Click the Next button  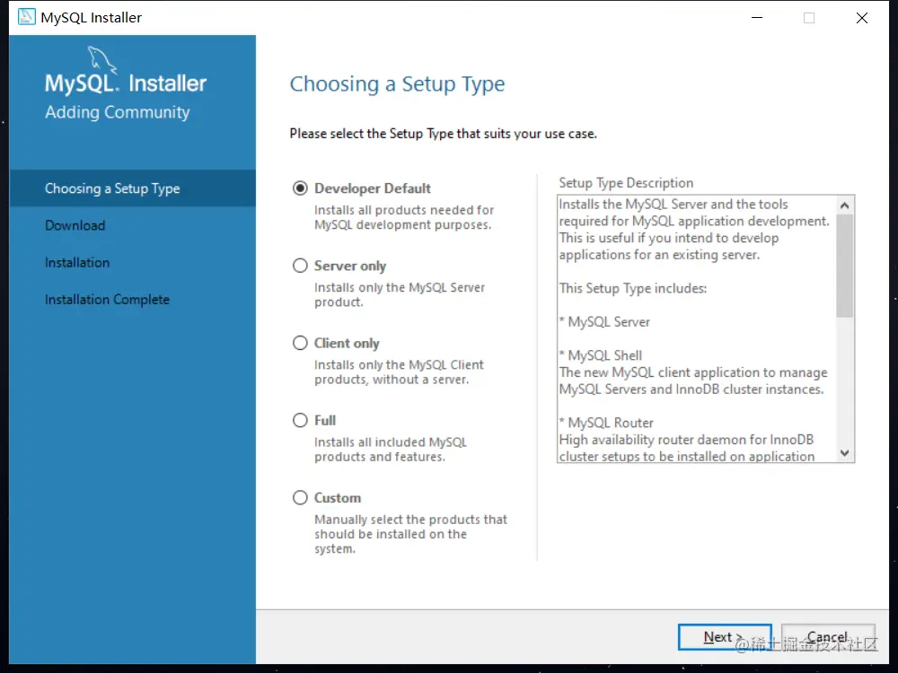(725, 637)
